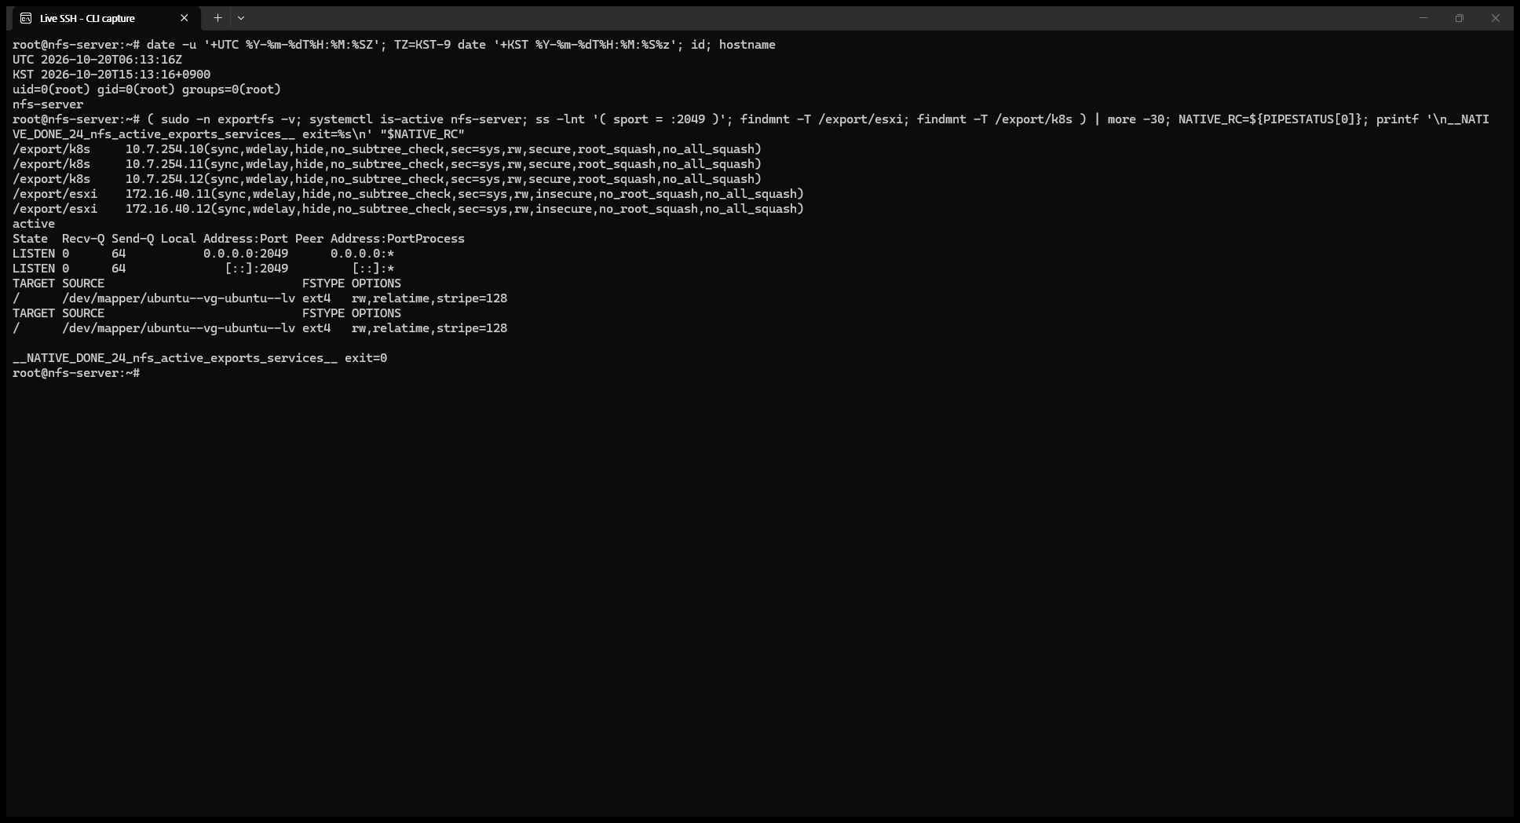This screenshot has height=823, width=1520.
Task: Click the first TARGET SOURCE FSTYPE OPTIONS header
Action: point(207,283)
